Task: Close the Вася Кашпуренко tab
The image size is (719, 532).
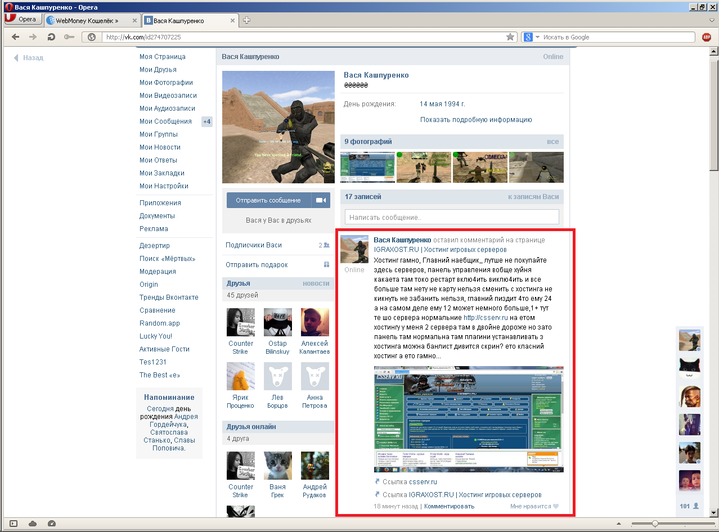Action: pyautogui.click(x=231, y=20)
